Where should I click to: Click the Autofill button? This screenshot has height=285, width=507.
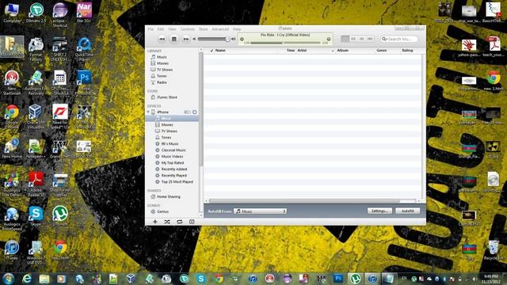pos(407,211)
